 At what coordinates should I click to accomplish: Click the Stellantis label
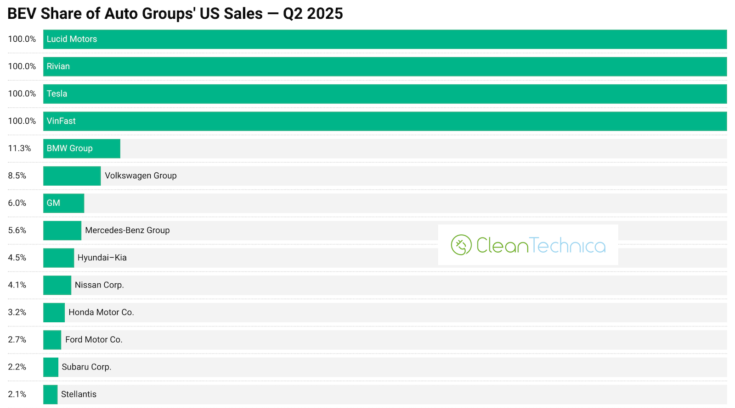79,394
